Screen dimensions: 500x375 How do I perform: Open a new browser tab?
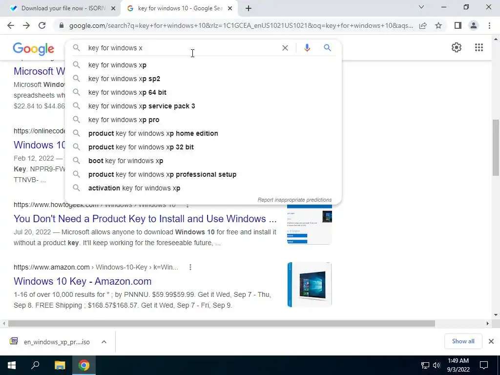click(x=249, y=8)
